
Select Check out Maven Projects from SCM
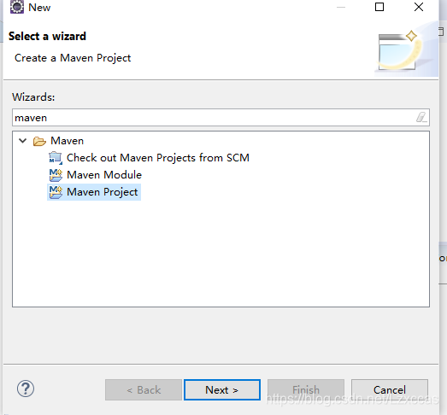(x=158, y=158)
